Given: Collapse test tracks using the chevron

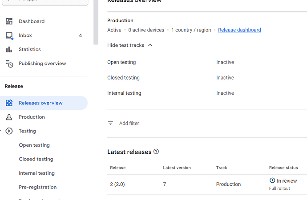Looking at the screenshot, I should [150, 45].
